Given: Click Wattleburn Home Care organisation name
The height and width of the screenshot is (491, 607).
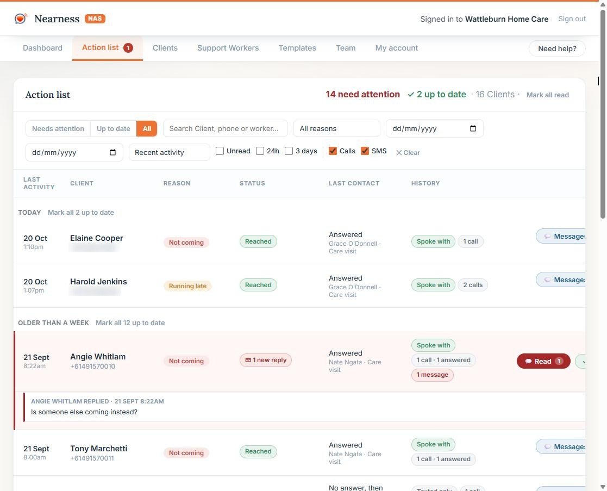Looking at the screenshot, I should (506, 19).
